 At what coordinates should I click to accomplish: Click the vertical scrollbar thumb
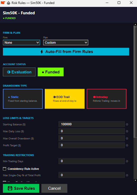135,82
